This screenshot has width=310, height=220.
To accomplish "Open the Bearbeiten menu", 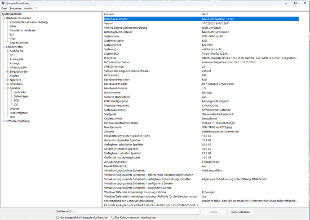I will pyautogui.click(x=16, y=9).
